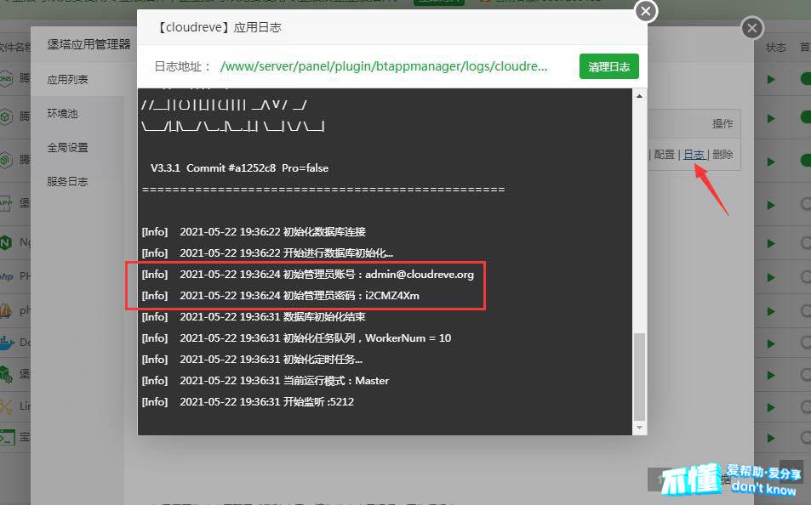The height and width of the screenshot is (505, 811).
Task: Click the Nginx icon in background list
Action: [6, 242]
